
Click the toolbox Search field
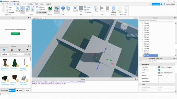[18, 54]
